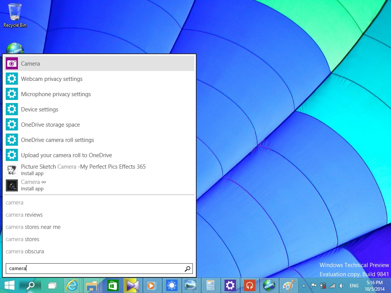The width and height of the screenshot is (391, 293).
Task: Open the Camera app result
Action: click(100, 64)
